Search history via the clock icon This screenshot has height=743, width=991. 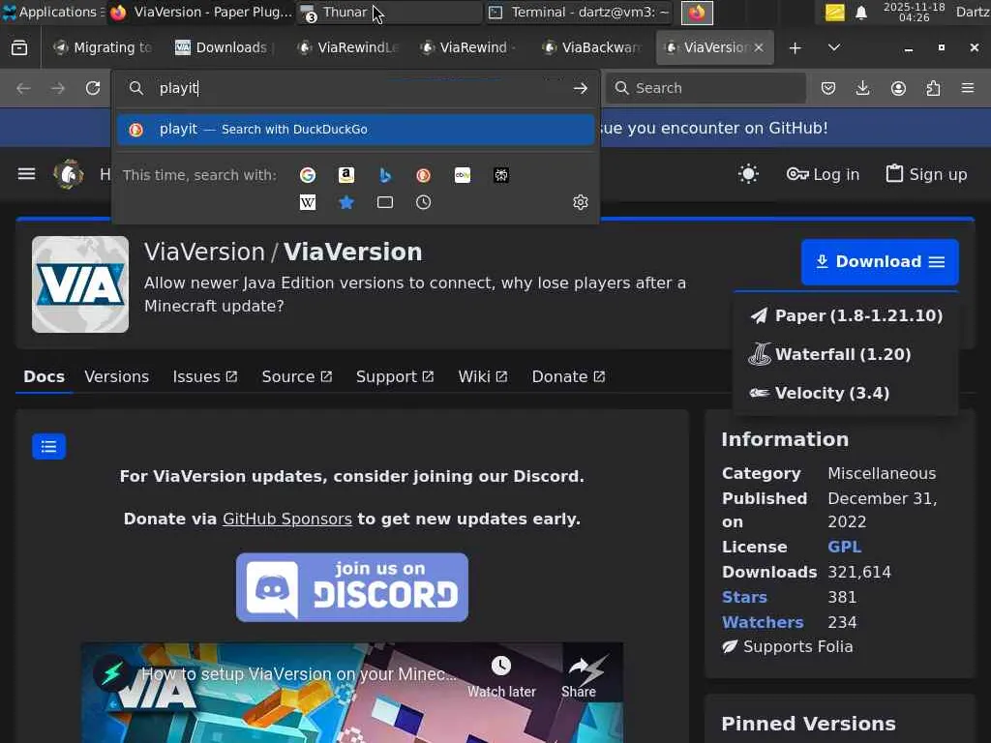pyautogui.click(x=424, y=202)
